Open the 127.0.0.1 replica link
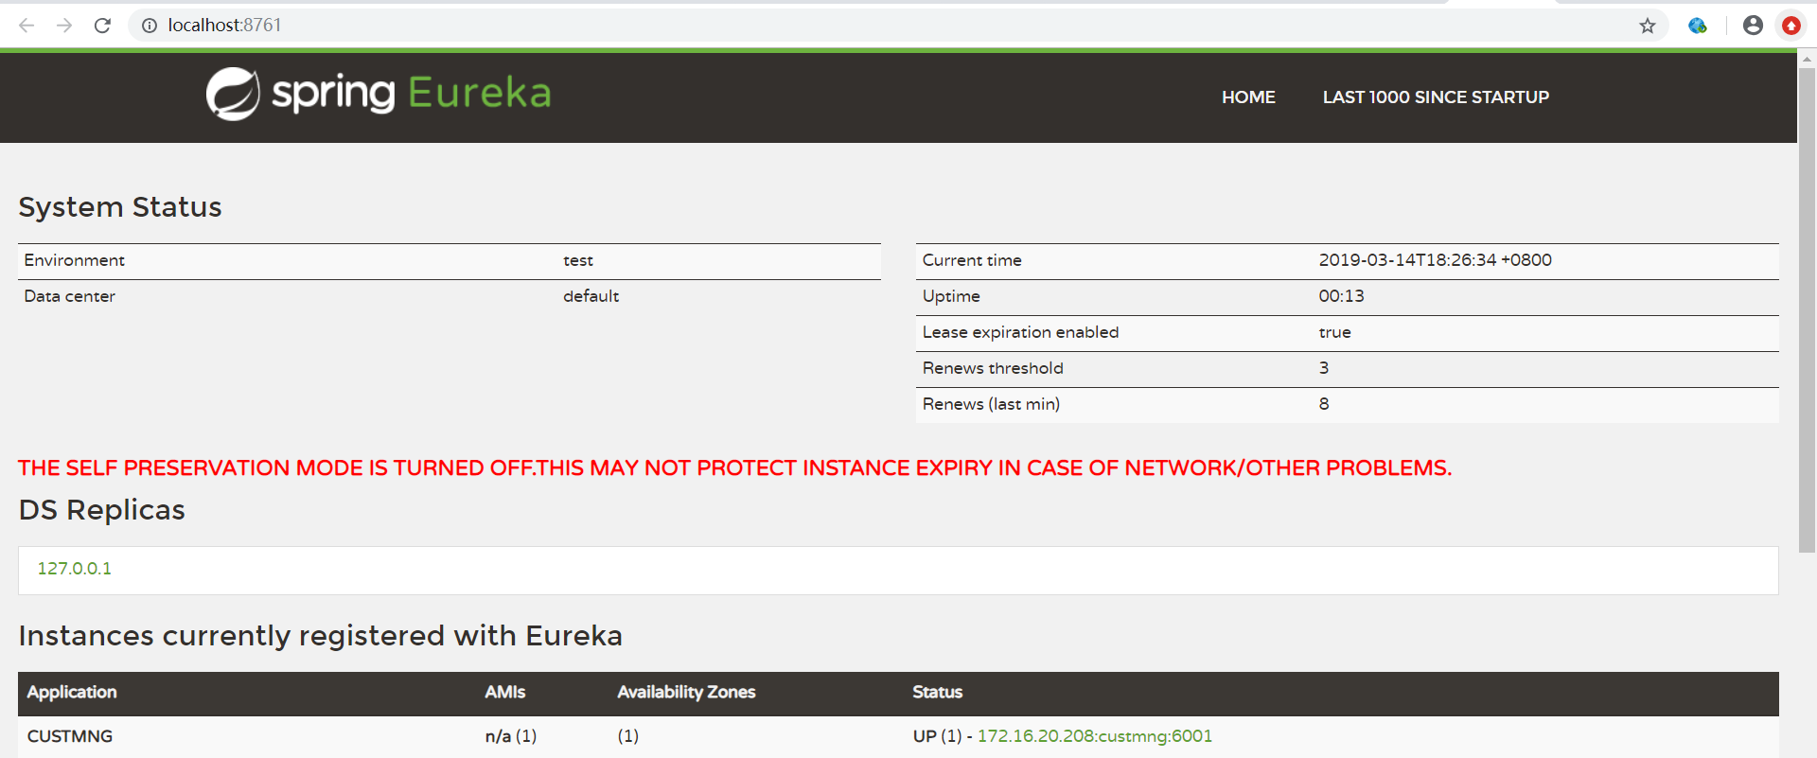 [74, 569]
